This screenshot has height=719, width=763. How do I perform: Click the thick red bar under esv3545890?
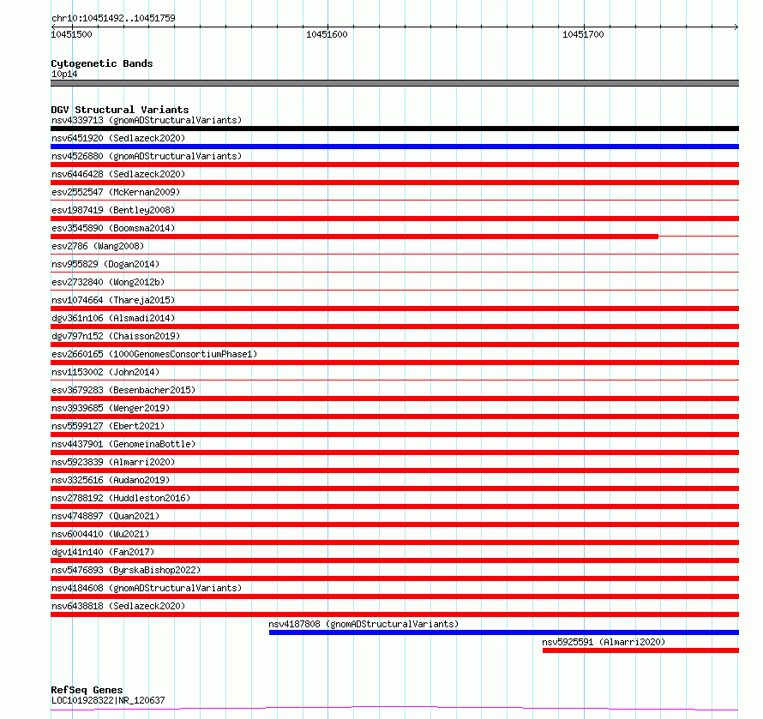pos(354,237)
